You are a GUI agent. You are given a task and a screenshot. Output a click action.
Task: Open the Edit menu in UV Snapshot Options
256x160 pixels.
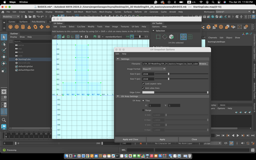point(117,54)
